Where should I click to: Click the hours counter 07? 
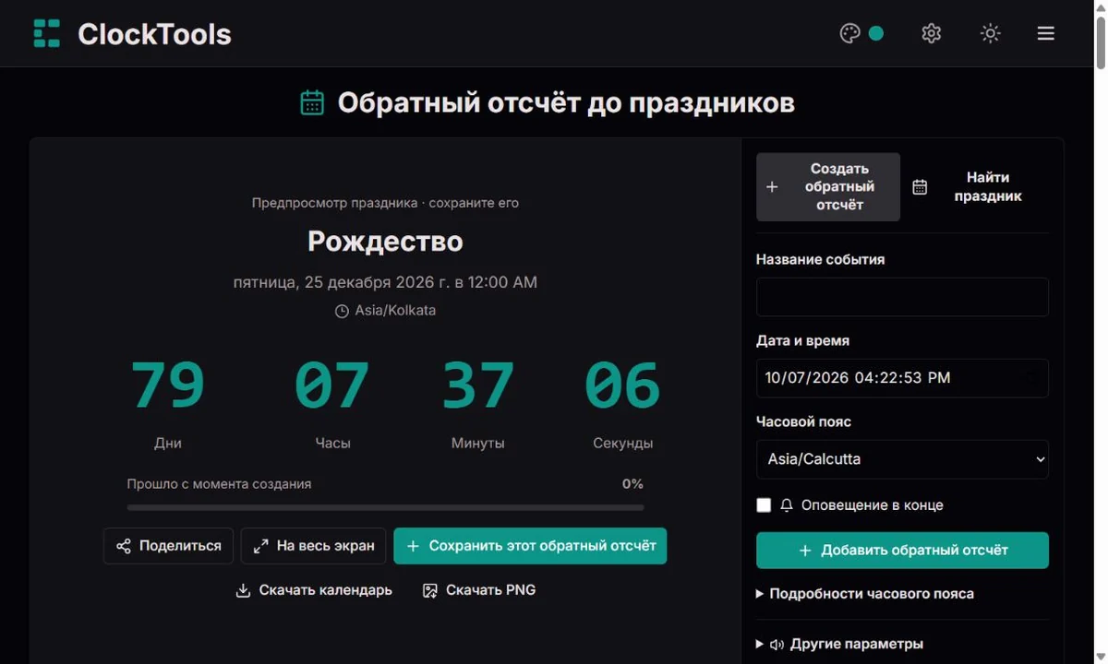(x=332, y=385)
